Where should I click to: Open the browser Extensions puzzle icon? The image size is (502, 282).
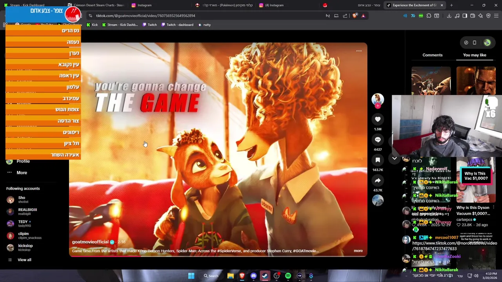(429, 16)
